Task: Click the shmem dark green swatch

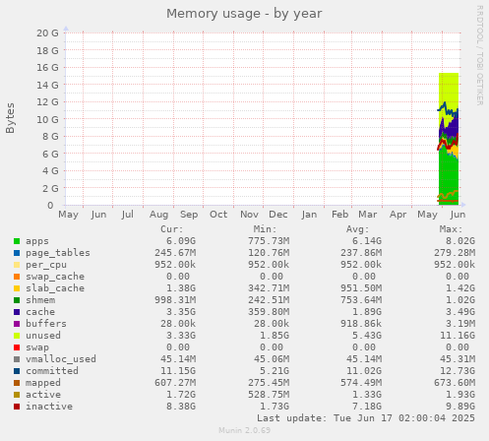Action: click(17, 300)
